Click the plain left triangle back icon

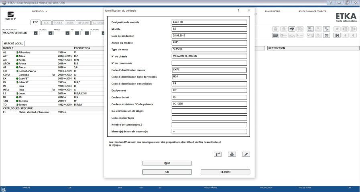click(x=353, y=36)
